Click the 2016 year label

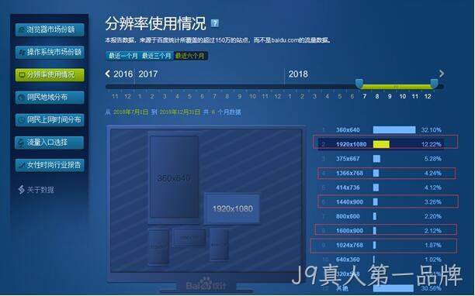[123, 74]
